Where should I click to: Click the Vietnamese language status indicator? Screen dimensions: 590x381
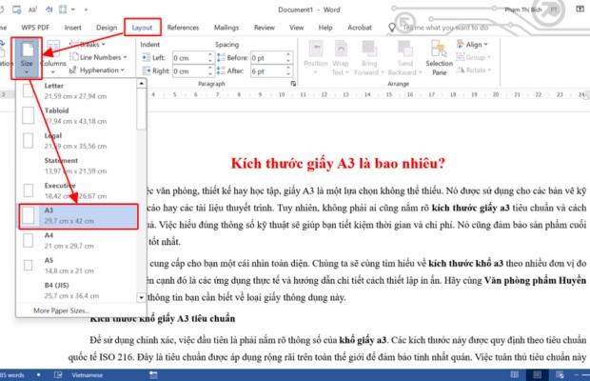[87, 375]
